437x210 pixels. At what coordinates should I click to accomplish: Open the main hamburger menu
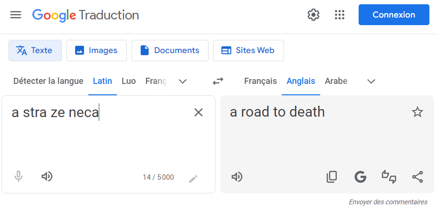click(16, 15)
